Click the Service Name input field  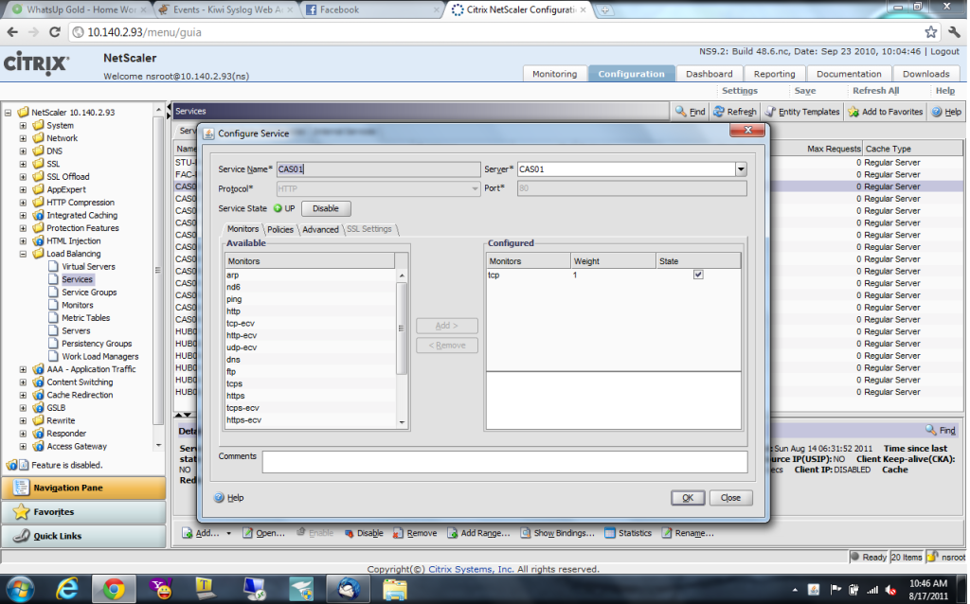[x=378, y=169]
